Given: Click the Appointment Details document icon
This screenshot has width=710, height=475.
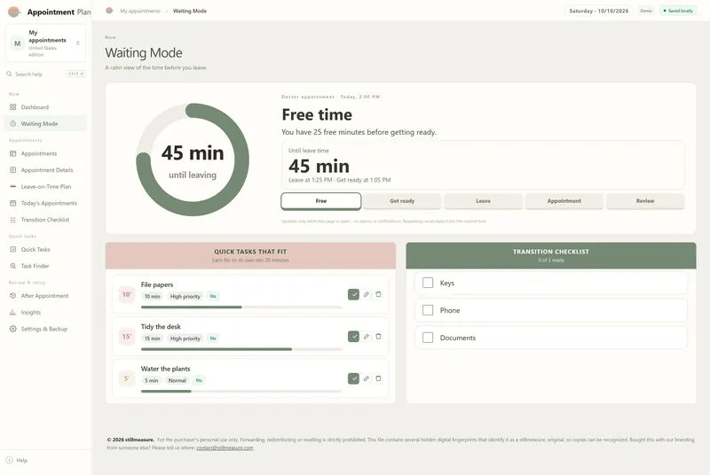Looking at the screenshot, I should 12,170.
